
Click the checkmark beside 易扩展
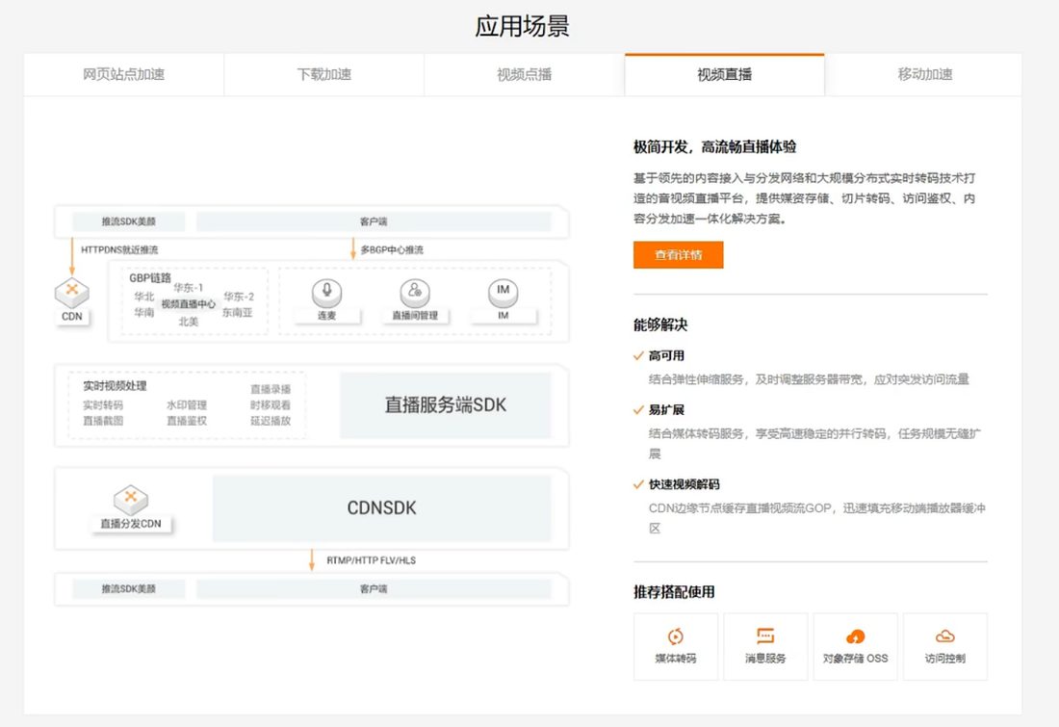click(638, 409)
